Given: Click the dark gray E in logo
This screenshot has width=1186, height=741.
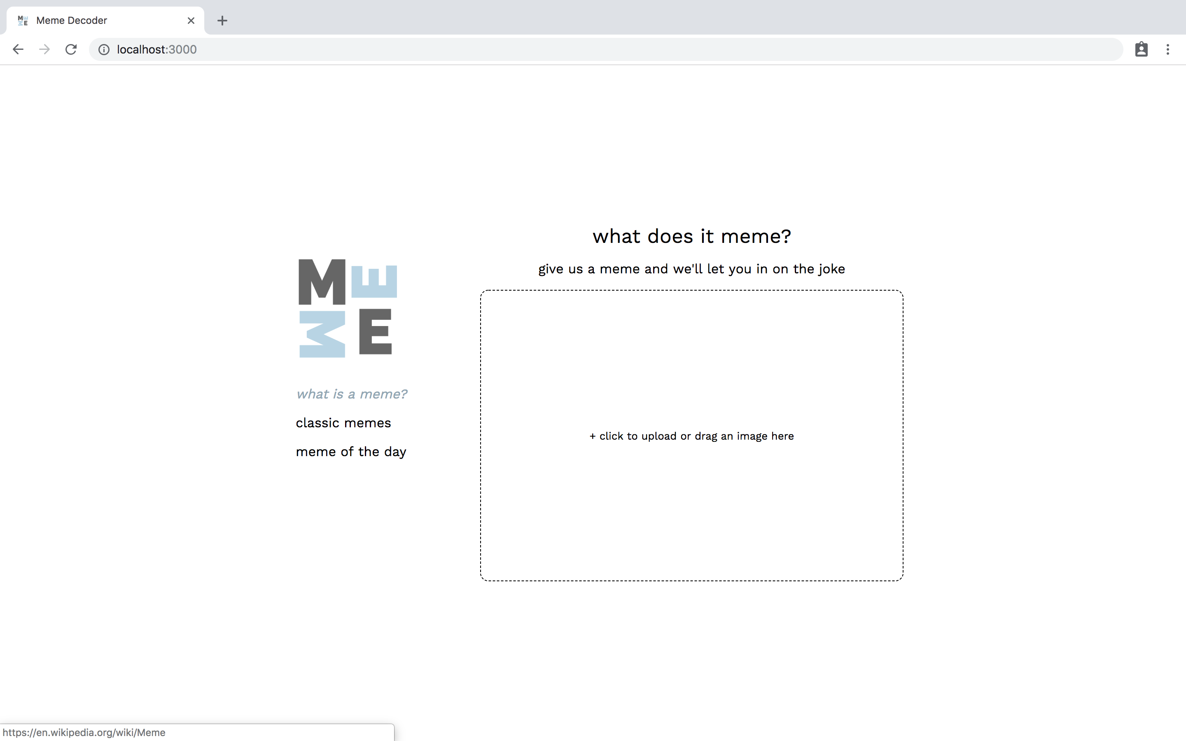Looking at the screenshot, I should click(376, 332).
